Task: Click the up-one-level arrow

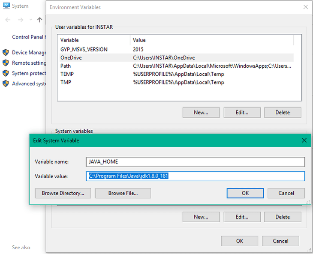Action: [x=40, y=20]
